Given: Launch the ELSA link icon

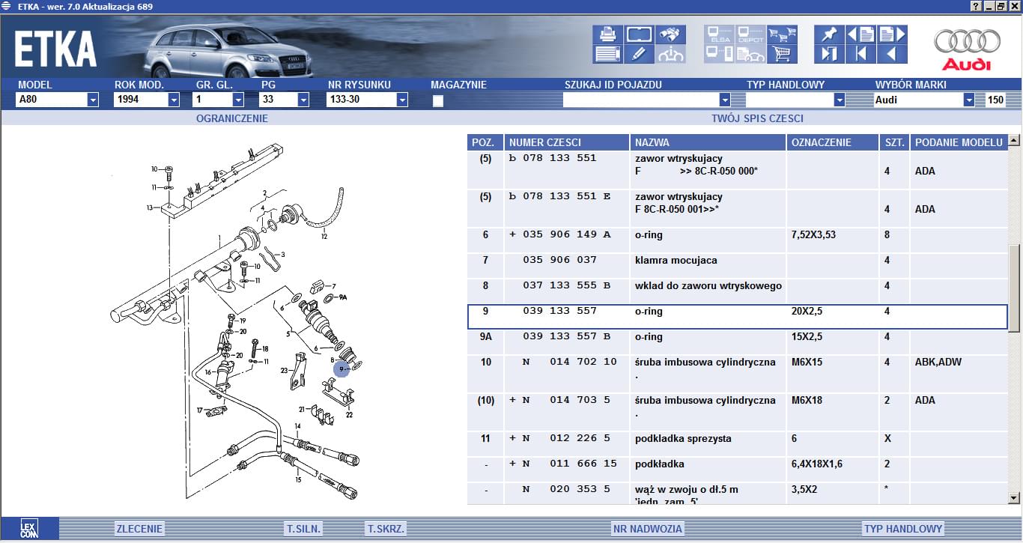Looking at the screenshot, I should click(x=719, y=34).
